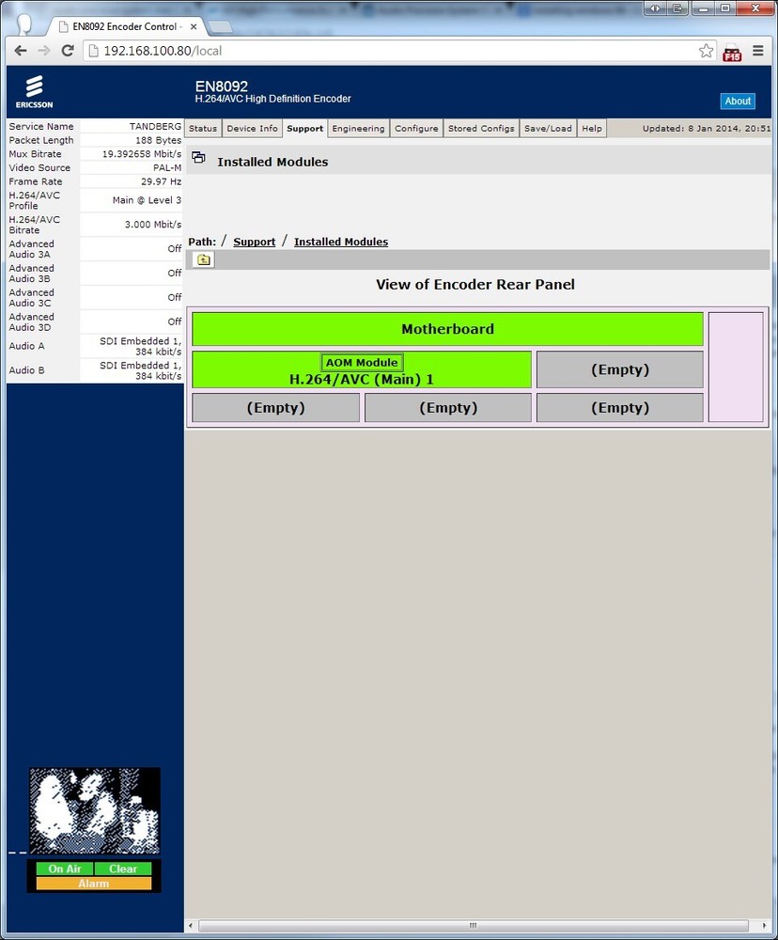Click the video preview thumbnail
The image size is (778, 940).
pyautogui.click(x=94, y=810)
